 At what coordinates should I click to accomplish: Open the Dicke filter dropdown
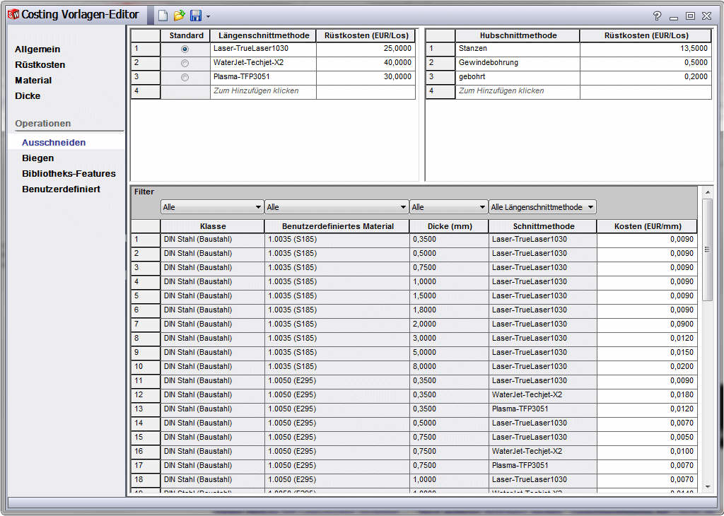[449, 207]
